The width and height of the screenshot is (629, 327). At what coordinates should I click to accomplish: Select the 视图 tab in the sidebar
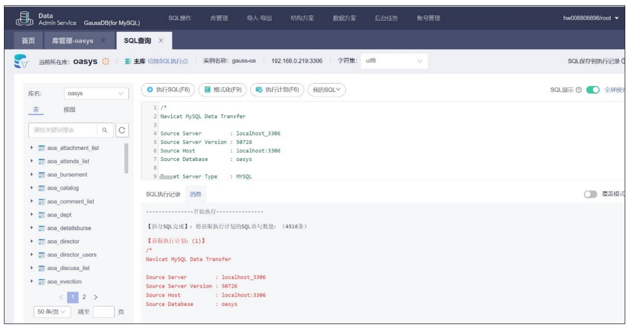(x=70, y=110)
